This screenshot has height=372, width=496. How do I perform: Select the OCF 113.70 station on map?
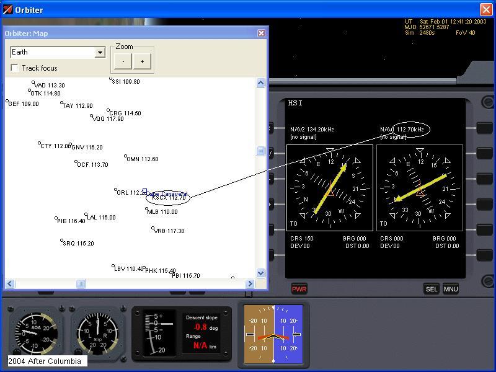point(91,164)
